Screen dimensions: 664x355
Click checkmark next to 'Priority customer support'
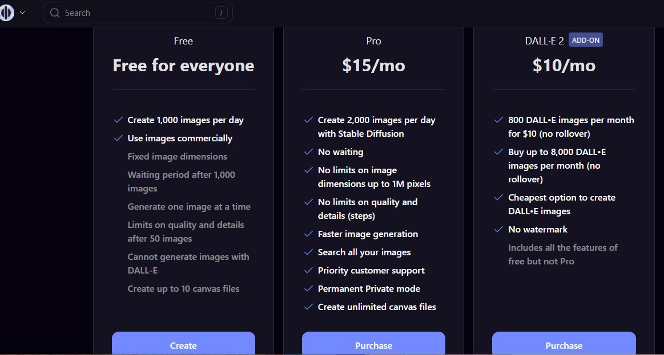tap(308, 270)
